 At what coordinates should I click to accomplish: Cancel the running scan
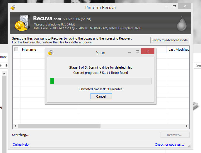101,96
